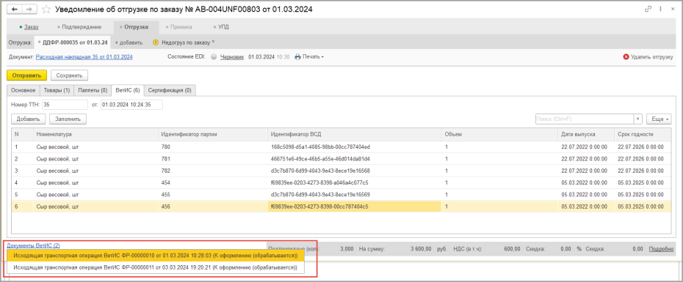Click the Номер ТТН input field

[65, 104]
